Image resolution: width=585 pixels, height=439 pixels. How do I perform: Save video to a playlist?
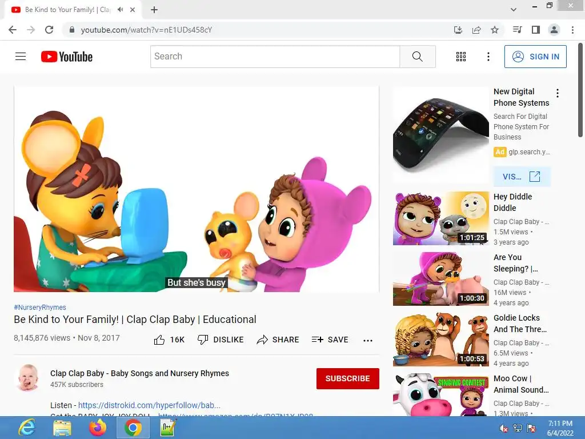point(330,340)
